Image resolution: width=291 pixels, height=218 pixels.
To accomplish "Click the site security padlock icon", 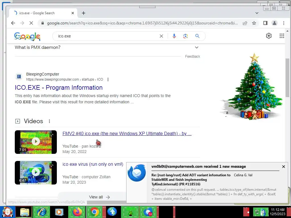I will 43,23.
